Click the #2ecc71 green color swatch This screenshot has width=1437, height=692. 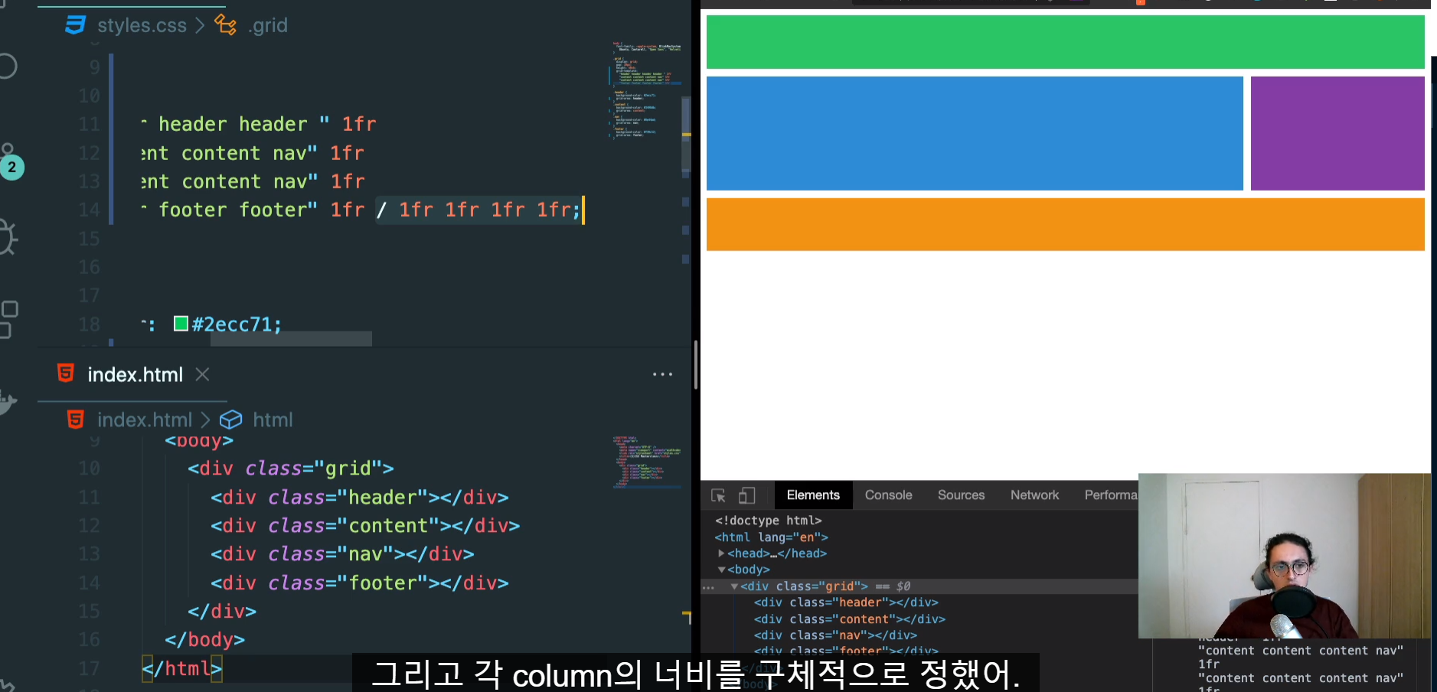[x=181, y=323]
